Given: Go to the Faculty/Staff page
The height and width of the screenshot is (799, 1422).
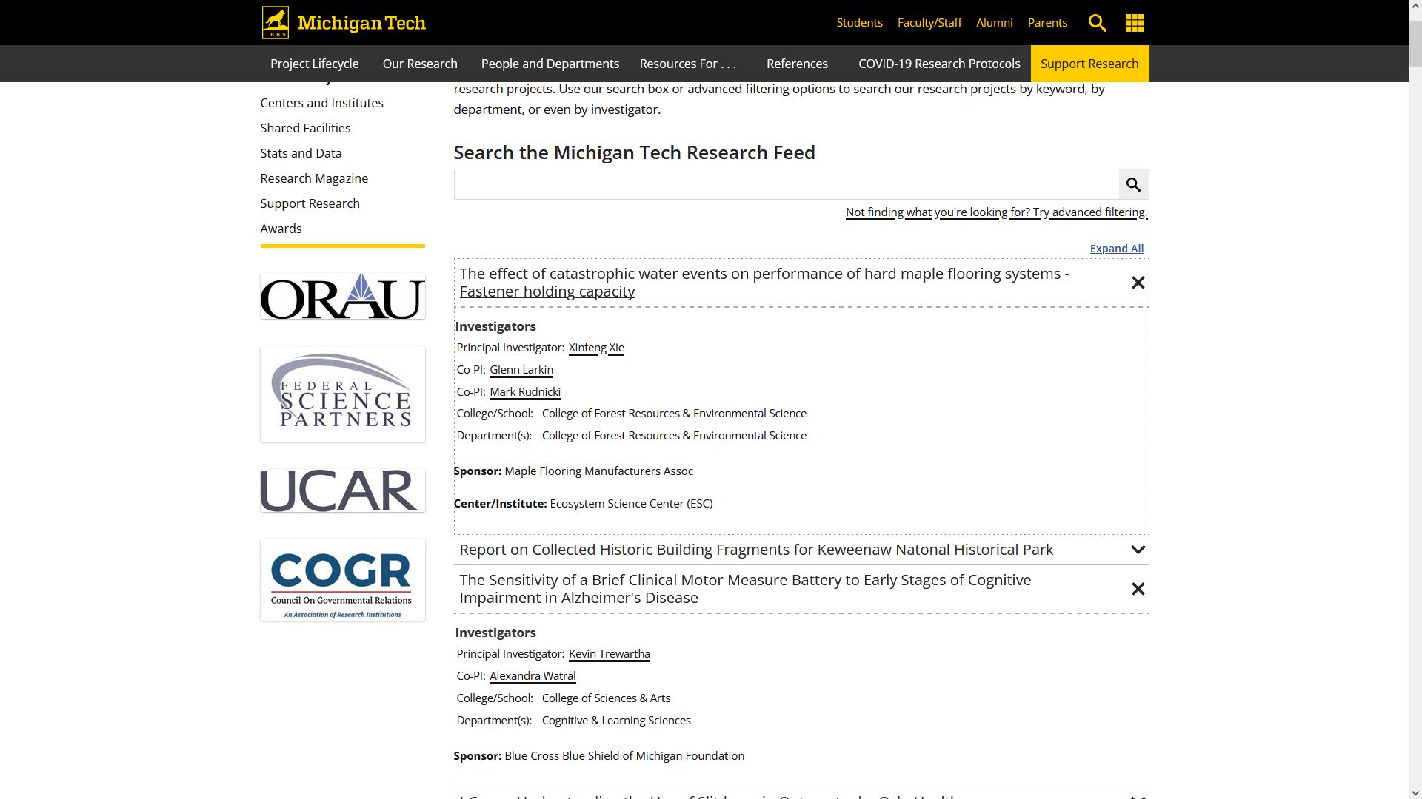Looking at the screenshot, I should [929, 23].
